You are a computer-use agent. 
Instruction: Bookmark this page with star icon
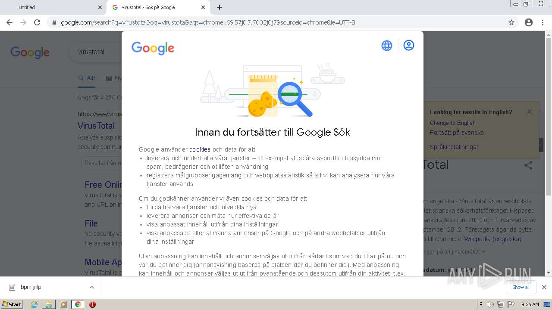[511, 22]
